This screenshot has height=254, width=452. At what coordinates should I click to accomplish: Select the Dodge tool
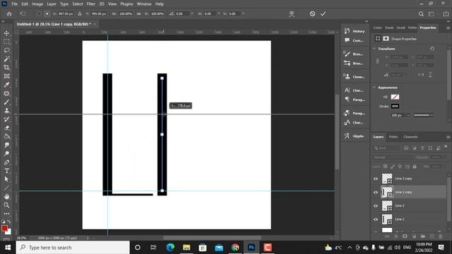[x=6, y=154]
